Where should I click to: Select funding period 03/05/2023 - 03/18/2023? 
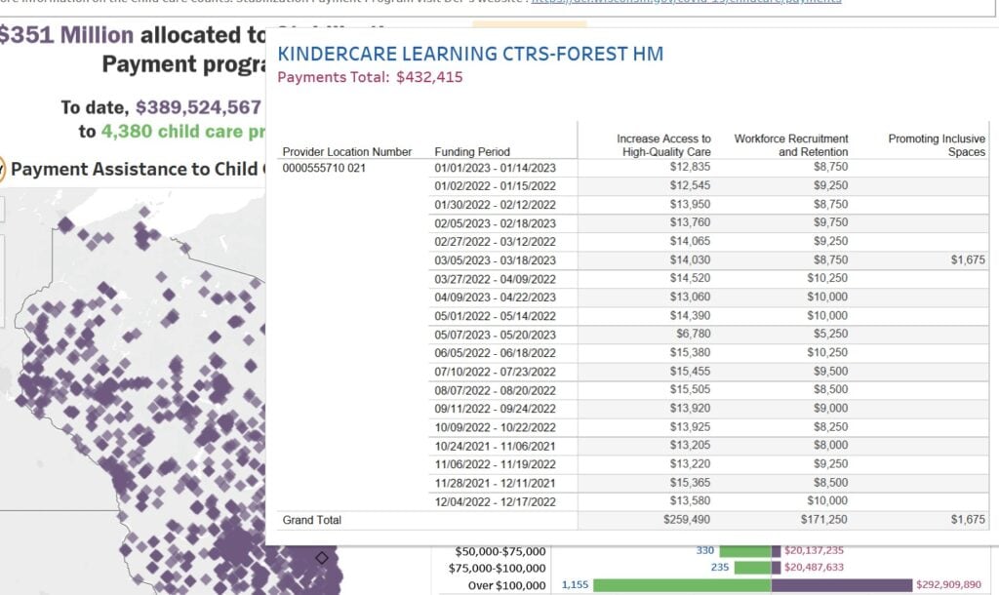(495, 260)
